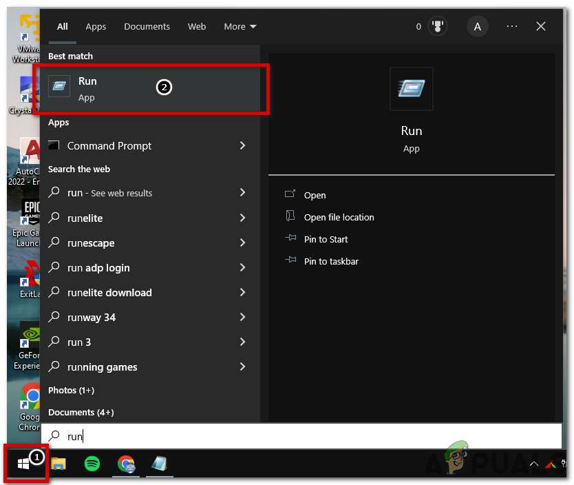The height and width of the screenshot is (485, 574).
Task: Click the Windows Start button
Action: pos(23,464)
